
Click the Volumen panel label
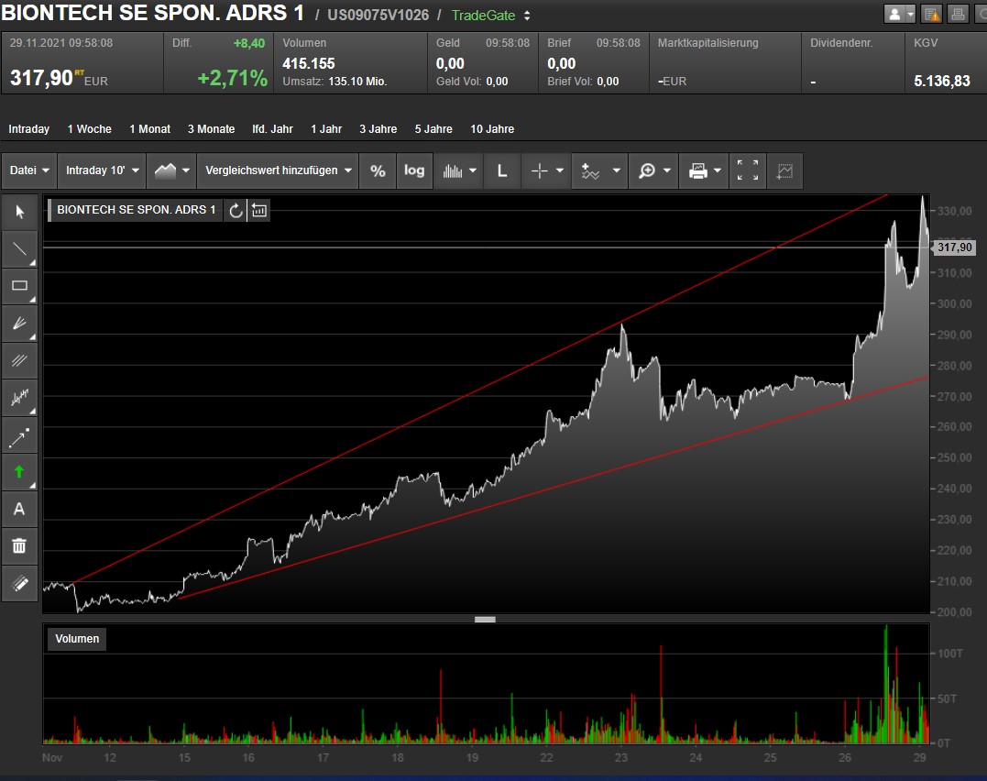click(x=77, y=639)
